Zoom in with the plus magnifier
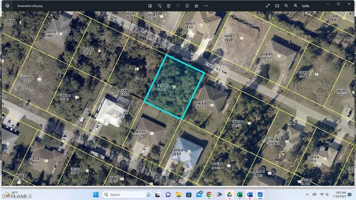Image resolution: width=356 pixels, height=200 pixels. click(x=295, y=6)
